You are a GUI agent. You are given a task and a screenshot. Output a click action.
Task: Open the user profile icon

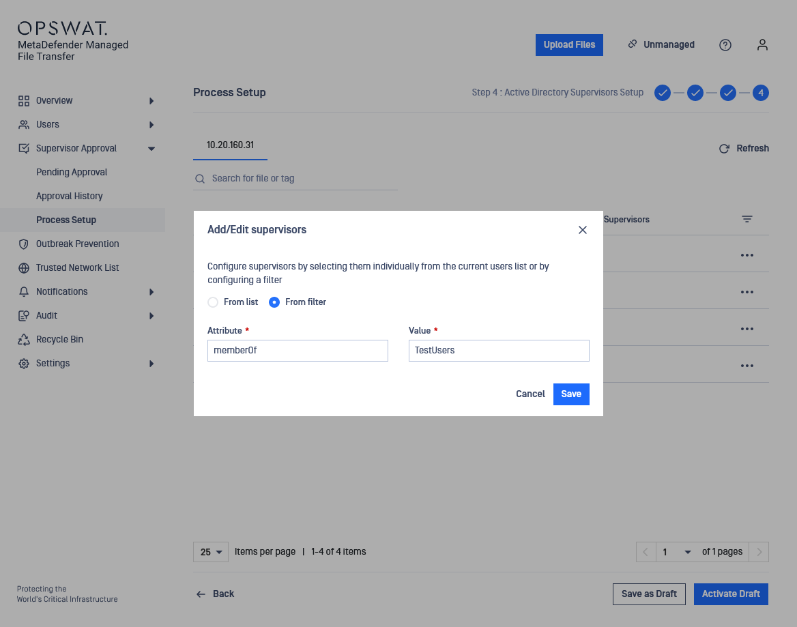tap(762, 45)
